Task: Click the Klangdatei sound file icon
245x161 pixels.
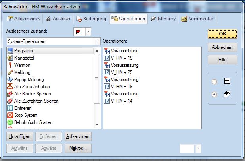Action: point(10,58)
